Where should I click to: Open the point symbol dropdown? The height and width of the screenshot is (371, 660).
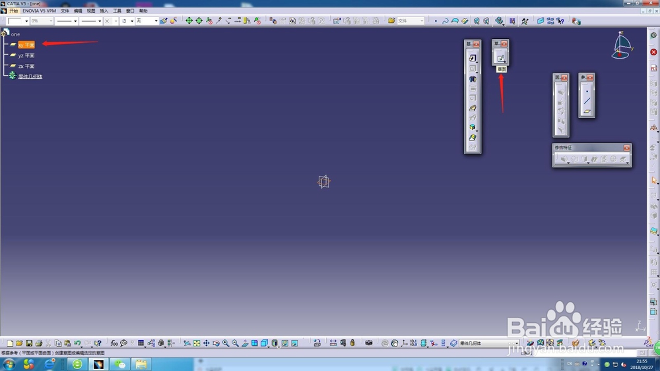click(x=111, y=21)
